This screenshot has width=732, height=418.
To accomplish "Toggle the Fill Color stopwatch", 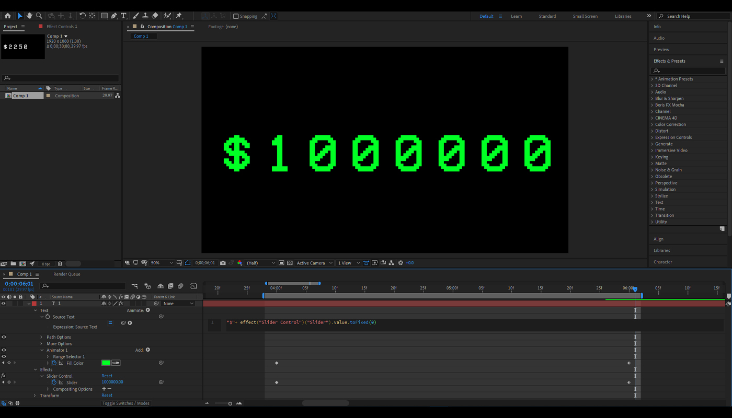I will tap(54, 363).
